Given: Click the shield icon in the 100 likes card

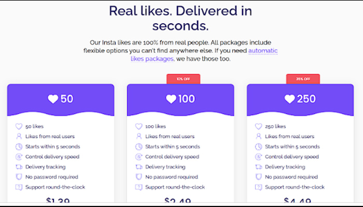Looking at the screenshot, I should coord(139,177).
